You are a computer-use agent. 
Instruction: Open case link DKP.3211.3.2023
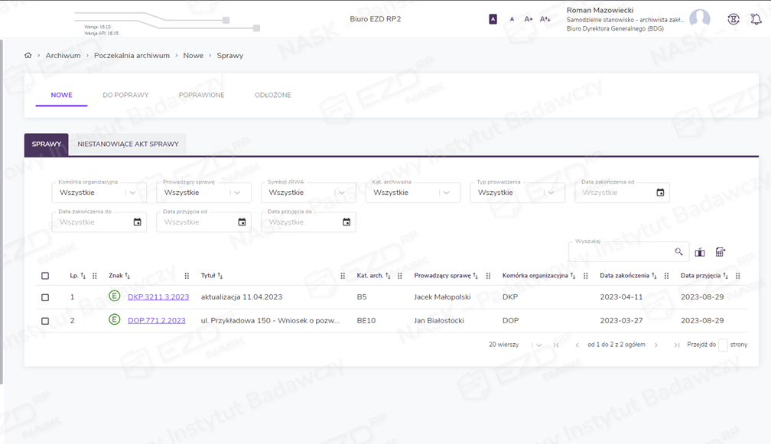click(158, 297)
